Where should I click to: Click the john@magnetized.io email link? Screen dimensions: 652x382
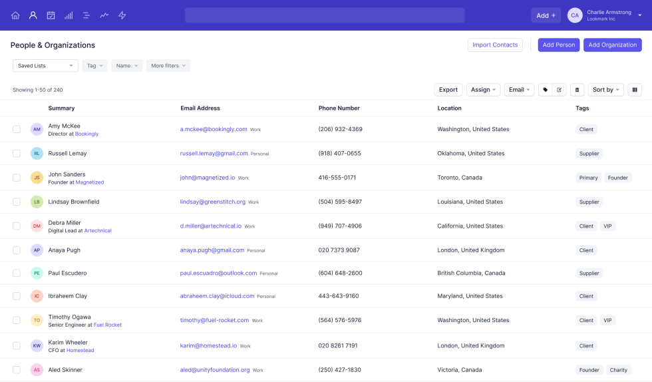coord(207,178)
